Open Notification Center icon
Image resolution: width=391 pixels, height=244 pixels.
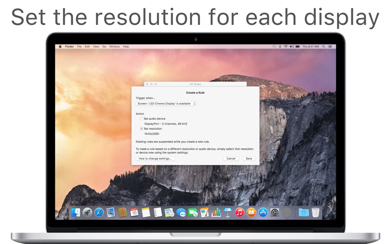click(330, 46)
